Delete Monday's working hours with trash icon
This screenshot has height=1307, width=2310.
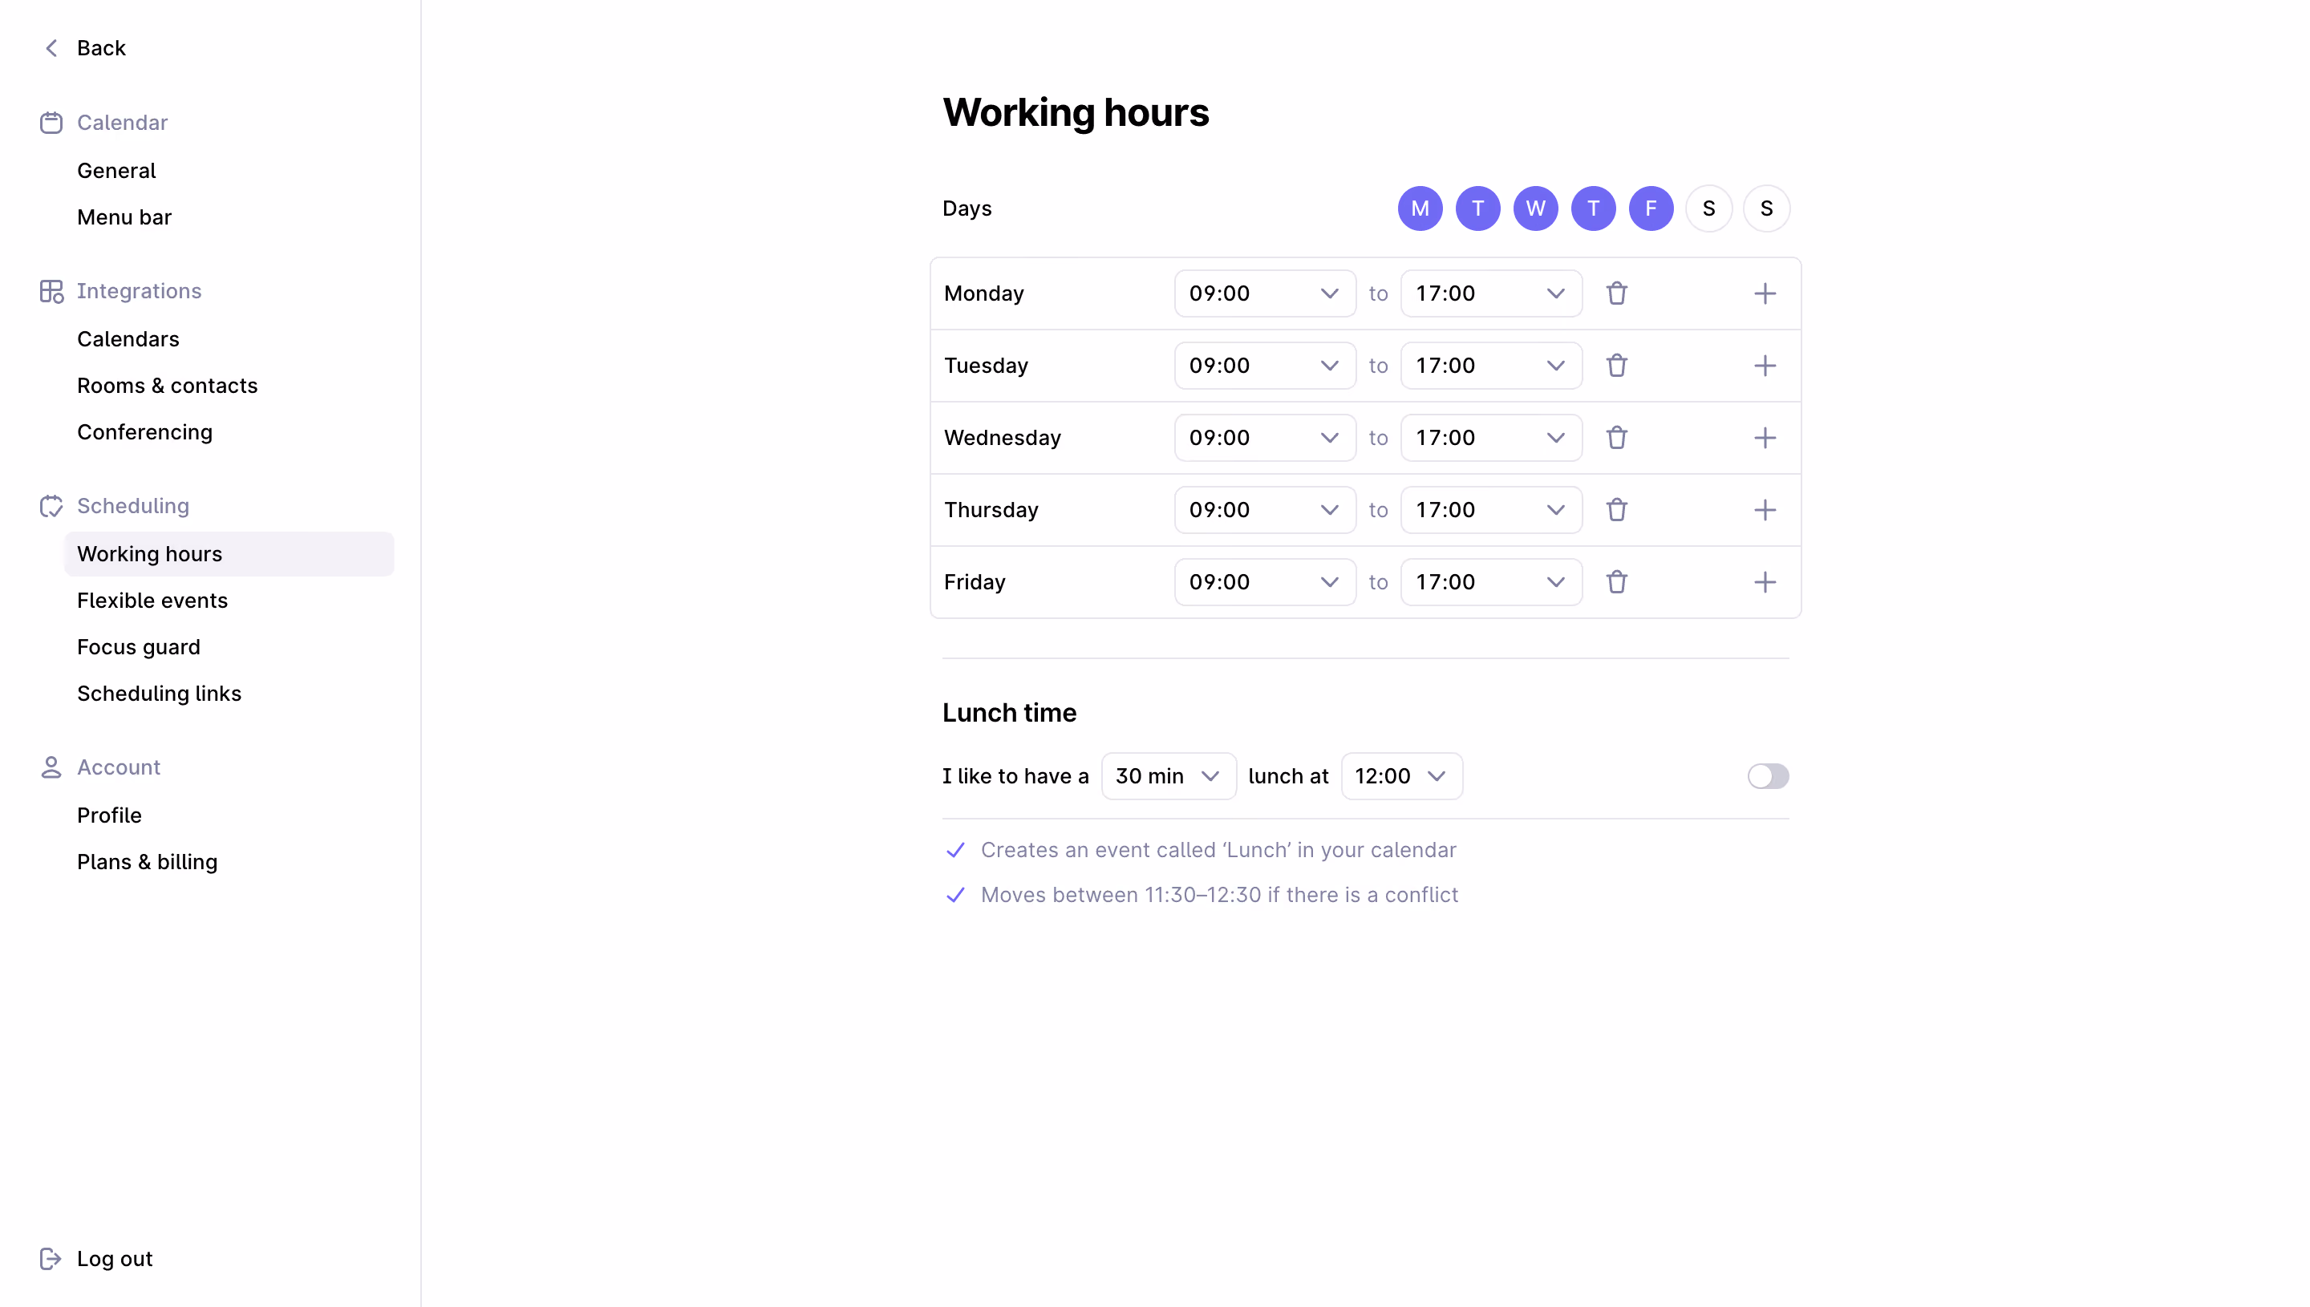pyautogui.click(x=1616, y=293)
